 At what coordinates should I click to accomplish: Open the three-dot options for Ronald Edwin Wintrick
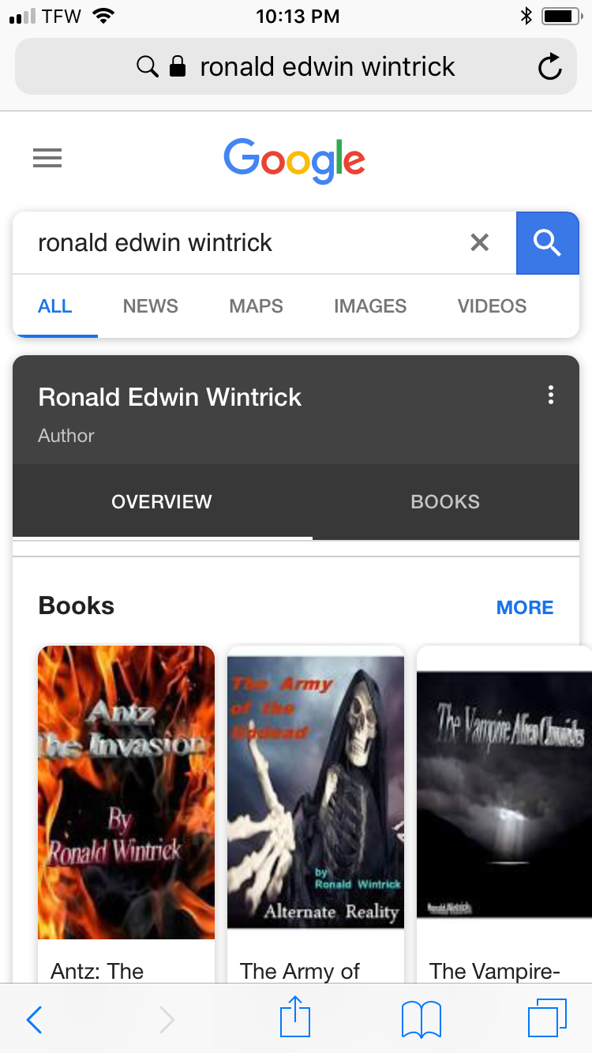[x=551, y=395]
